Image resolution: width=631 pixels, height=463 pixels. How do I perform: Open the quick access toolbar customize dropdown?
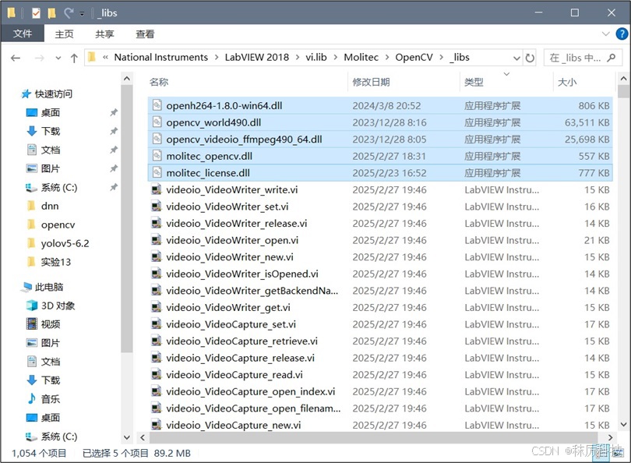click(x=82, y=13)
